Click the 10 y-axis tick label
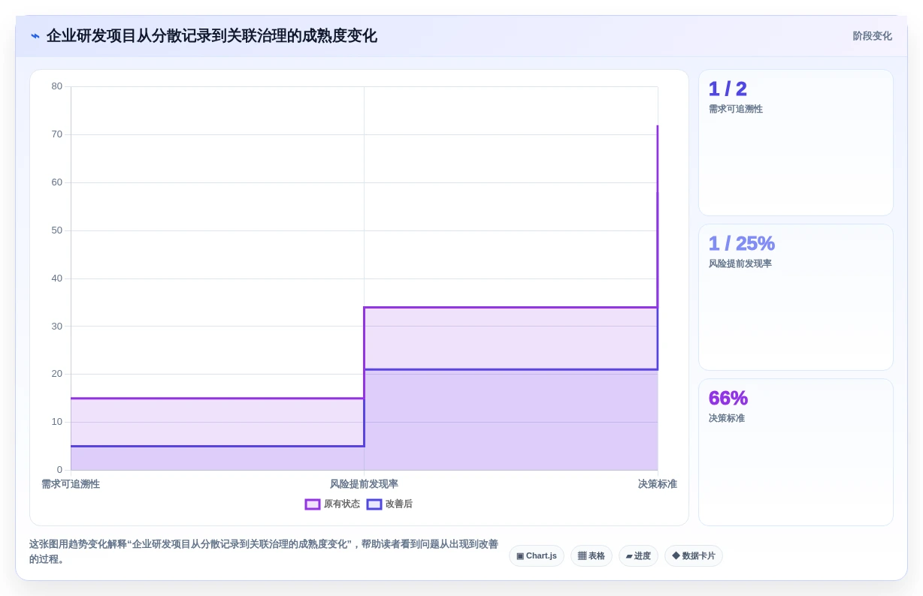 click(57, 422)
